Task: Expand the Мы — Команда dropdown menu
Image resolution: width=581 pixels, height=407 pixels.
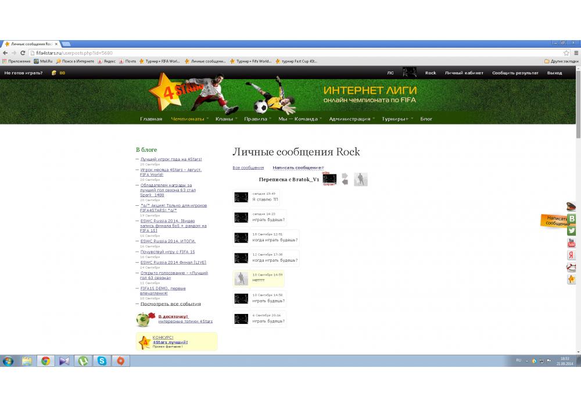Action: pyautogui.click(x=300, y=119)
